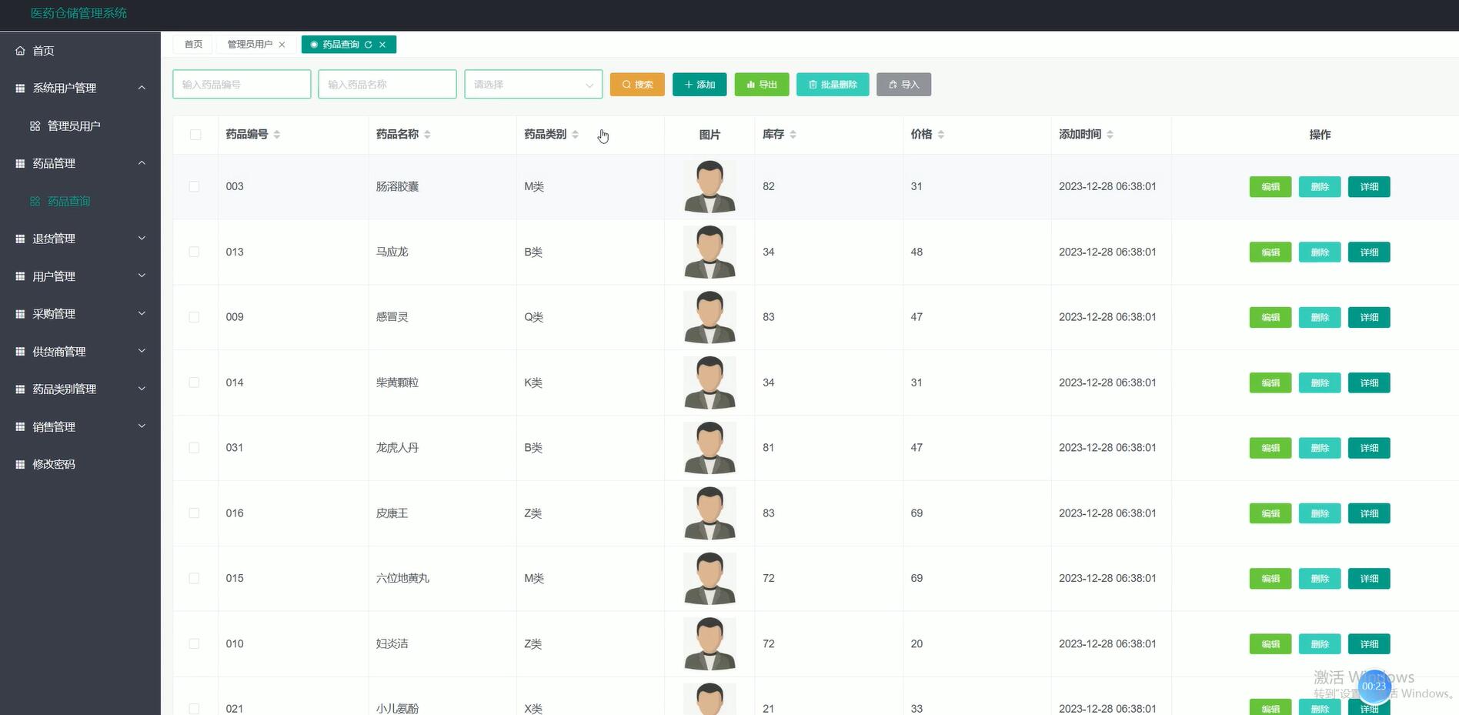Select the 销售管理 sidebar icon
This screenshot has width=1459, height=715.
[x=19, y=426]
